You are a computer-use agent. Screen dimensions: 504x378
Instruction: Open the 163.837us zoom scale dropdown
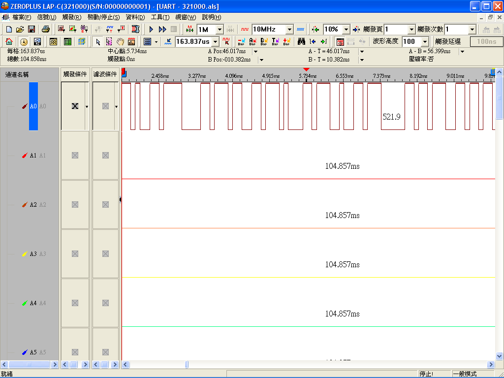[215, 42]
